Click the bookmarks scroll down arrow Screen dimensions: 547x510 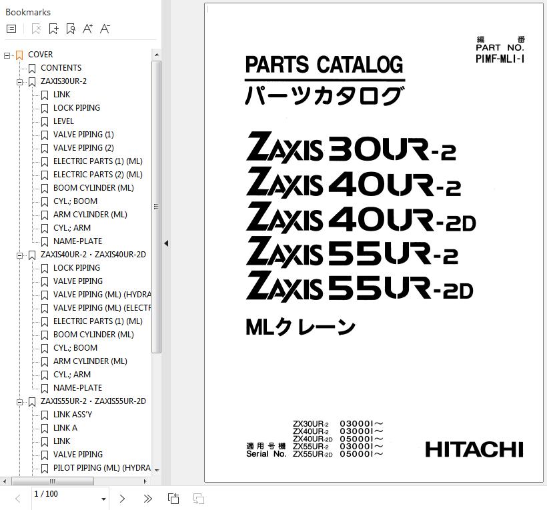point(157,470)
